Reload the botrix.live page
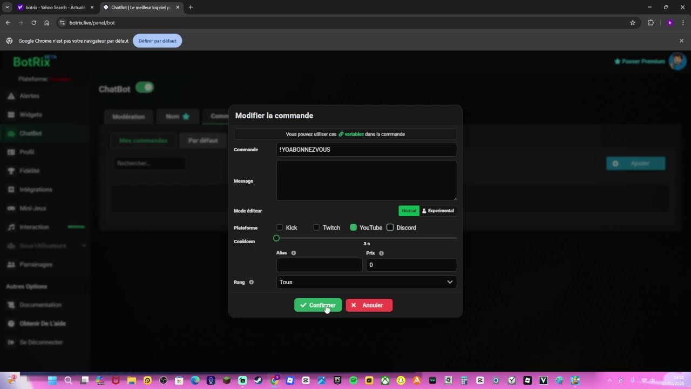 tap(33, 23)
